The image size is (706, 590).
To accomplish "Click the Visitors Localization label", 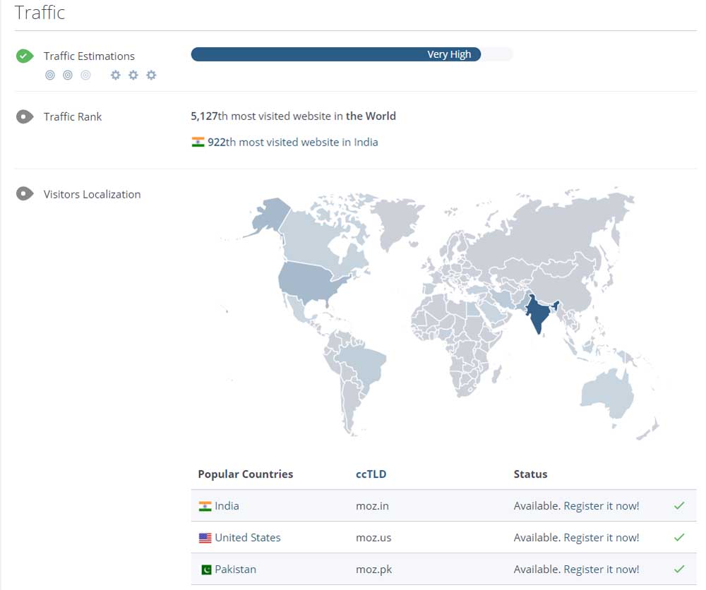I will pyautogui.click(x=92, y=194).
